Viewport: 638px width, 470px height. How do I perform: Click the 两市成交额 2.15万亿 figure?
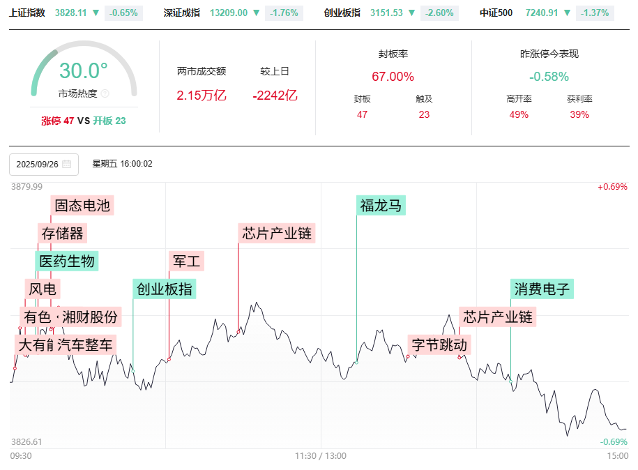pyautogui.click(x=202, y=96)
